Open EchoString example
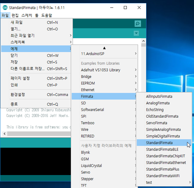Viewport: 194px width, 188px height. pyautogui.click(x=164, y=110)
